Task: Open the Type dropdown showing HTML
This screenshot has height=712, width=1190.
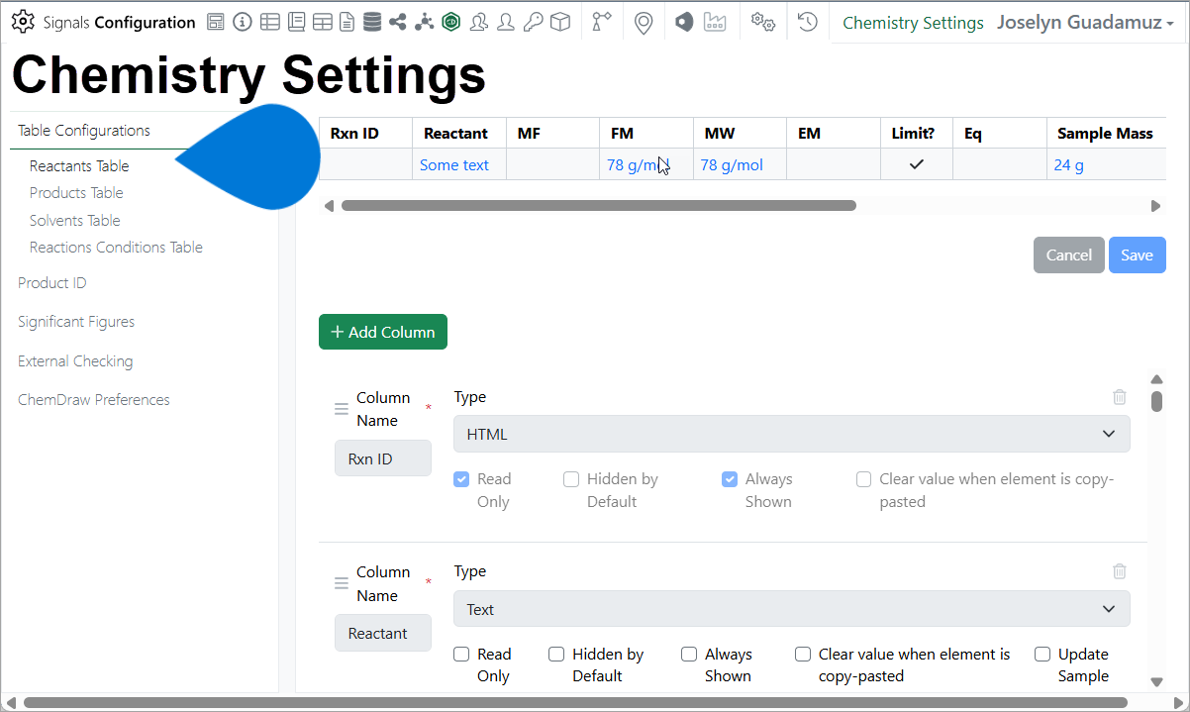Action: [791, 434]
